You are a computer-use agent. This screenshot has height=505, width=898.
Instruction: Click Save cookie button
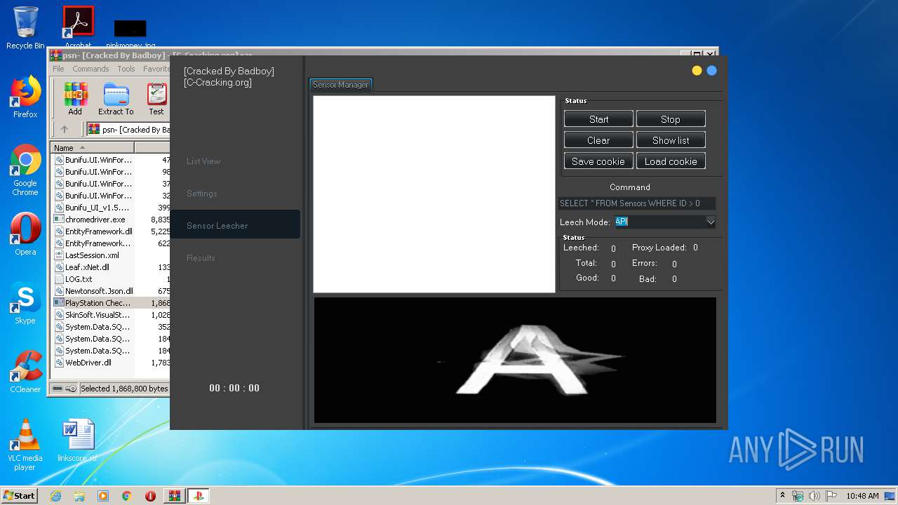[x=598, y=161]
